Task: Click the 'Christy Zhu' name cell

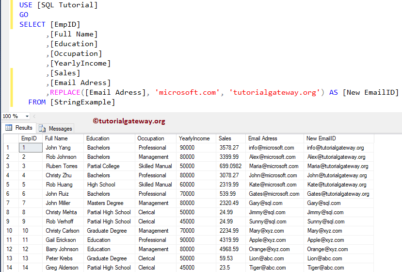Action: [63, 175]
